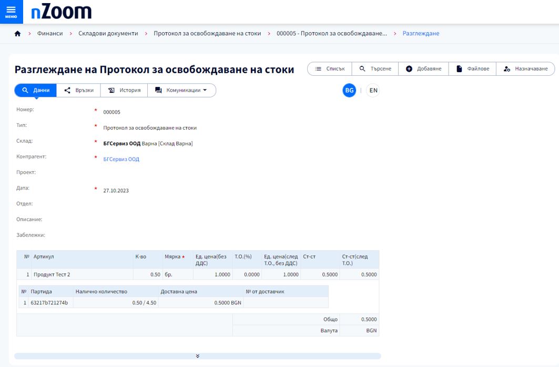Click the magnifier icon in Данни

[25, 91]
